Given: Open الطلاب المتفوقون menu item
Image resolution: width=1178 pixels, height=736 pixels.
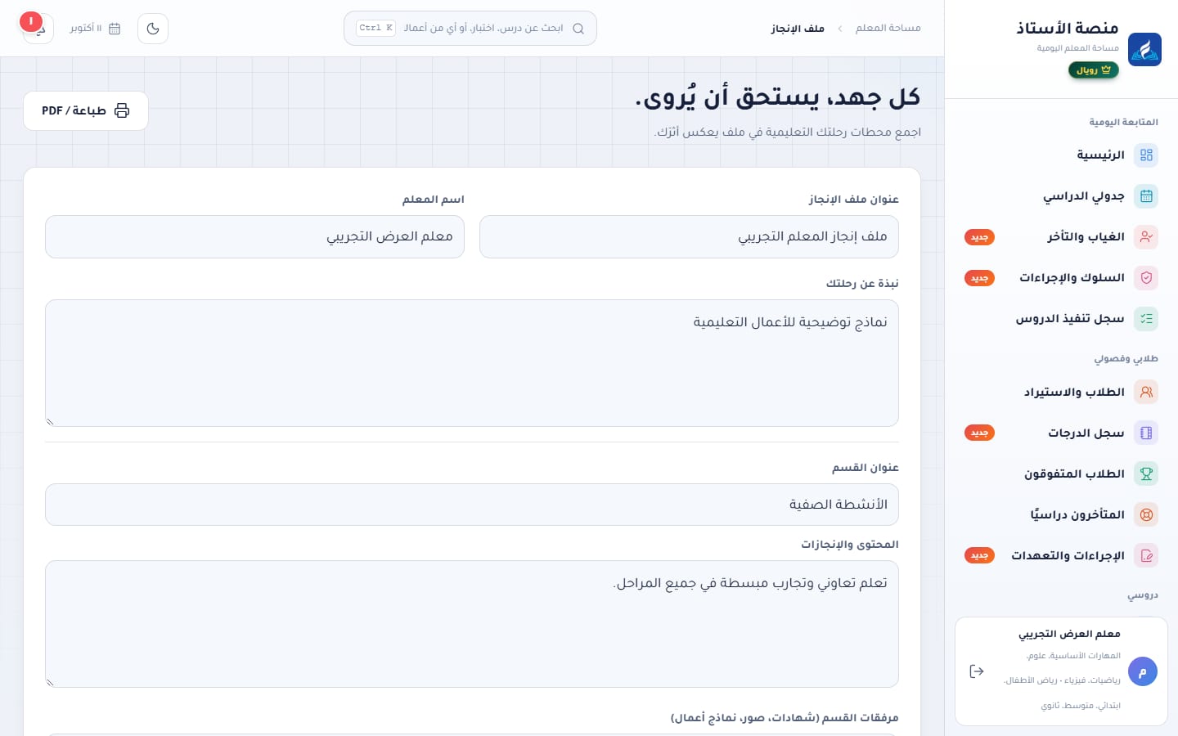Looking at the screenshot, I should (1062, 474).
